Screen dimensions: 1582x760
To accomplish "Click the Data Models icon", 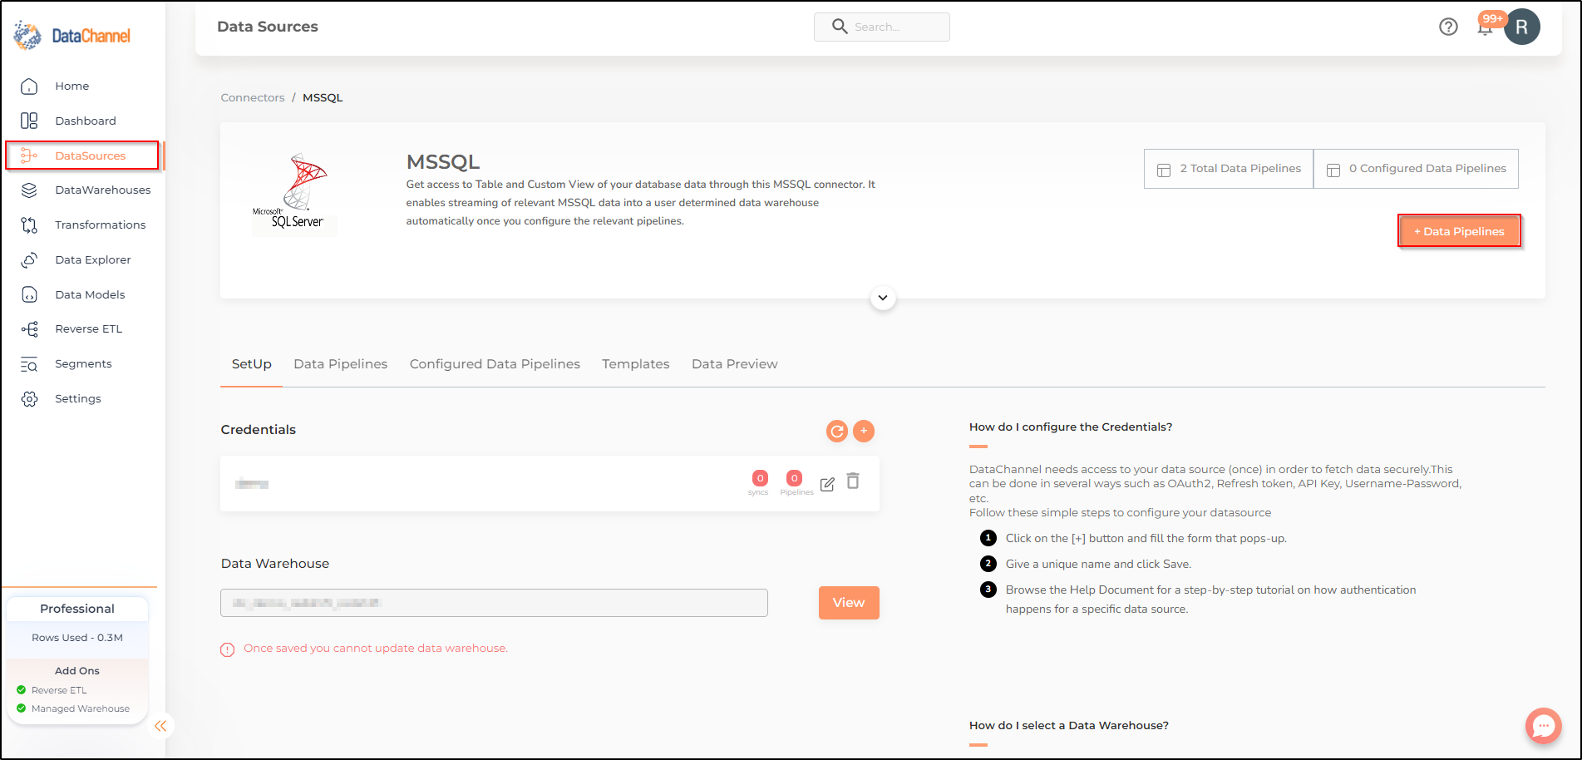I will coord(29,294).
